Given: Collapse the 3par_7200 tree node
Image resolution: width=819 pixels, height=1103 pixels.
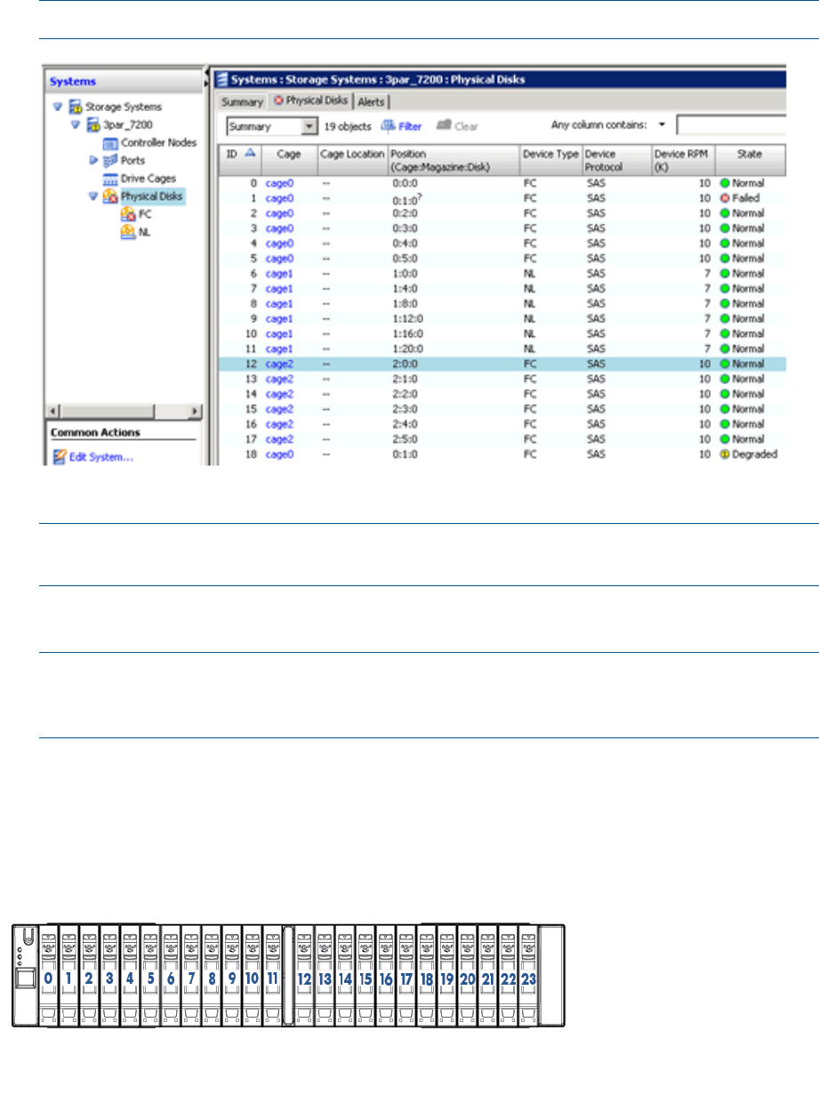Looking at the screenshot, I should 75,125.
